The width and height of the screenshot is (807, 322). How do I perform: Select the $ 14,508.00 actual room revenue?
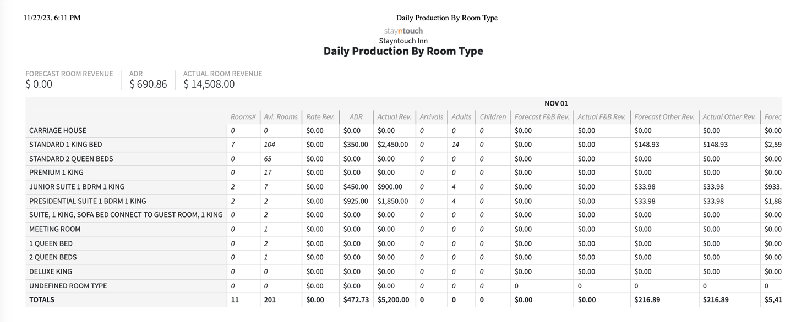[x=209, y=84]
